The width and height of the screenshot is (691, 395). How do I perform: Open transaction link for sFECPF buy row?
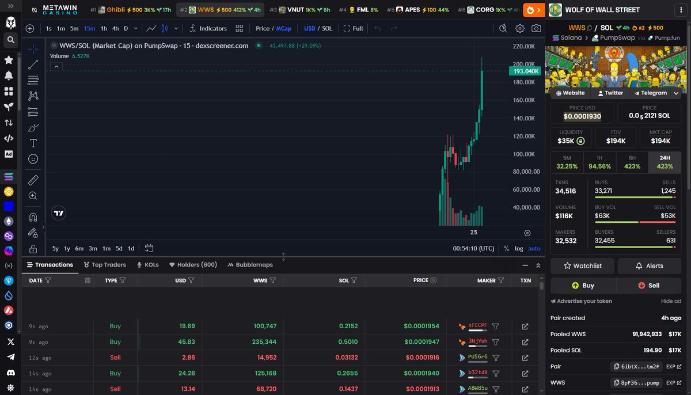525,326
